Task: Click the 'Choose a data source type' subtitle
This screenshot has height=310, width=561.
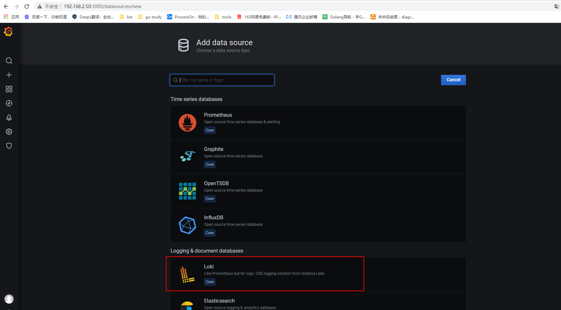Action: point(223,50)
